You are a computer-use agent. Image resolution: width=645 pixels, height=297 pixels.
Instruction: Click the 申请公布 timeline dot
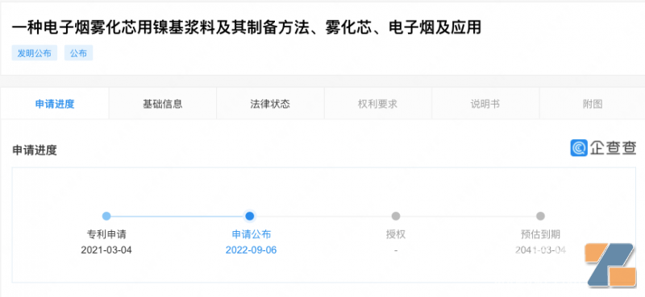pyautogui.click(x=249, y=216)
